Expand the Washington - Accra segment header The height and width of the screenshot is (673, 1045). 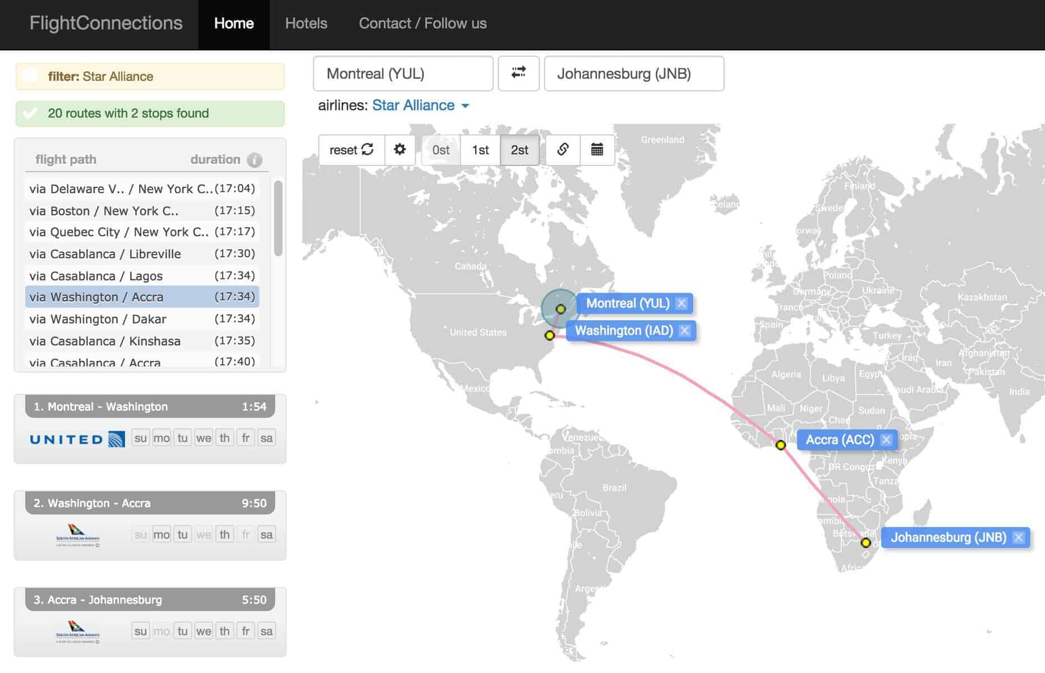150,503
